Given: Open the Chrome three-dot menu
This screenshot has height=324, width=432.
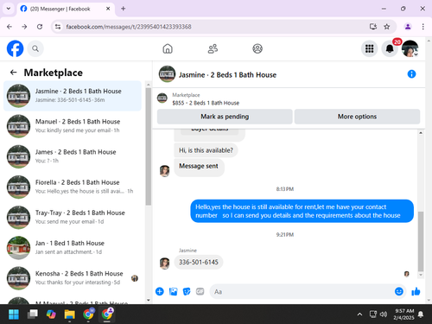Looking at the screenshot, I should click(x=422, y=27).
